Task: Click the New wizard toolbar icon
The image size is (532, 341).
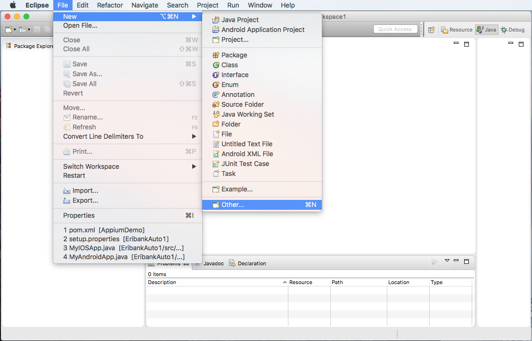Action: pyautogui.click(x=8, y=30)
